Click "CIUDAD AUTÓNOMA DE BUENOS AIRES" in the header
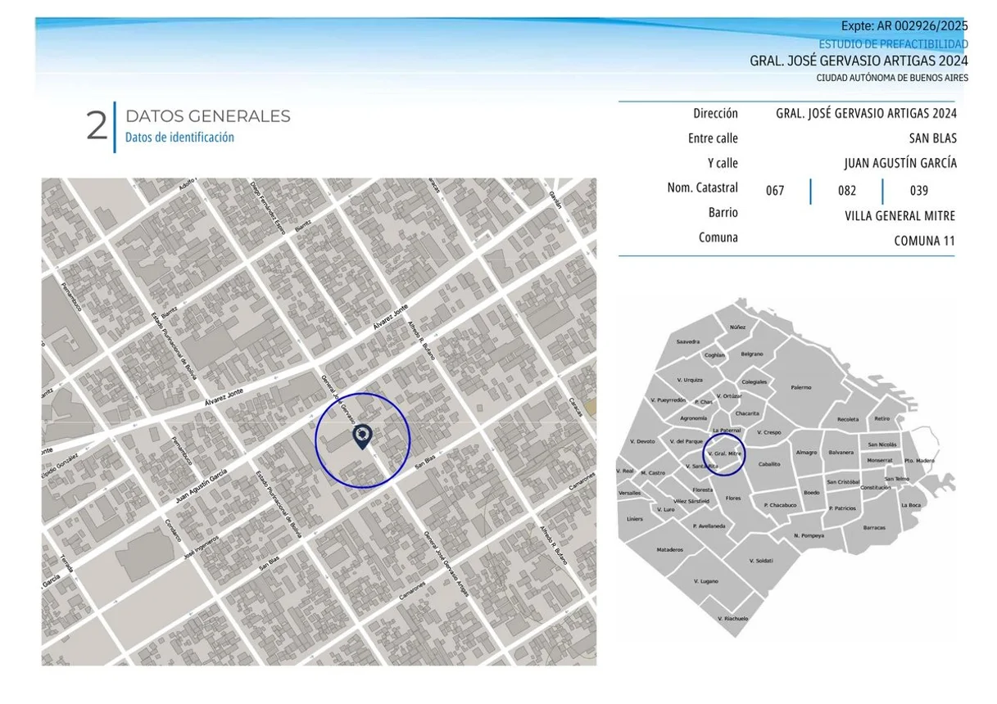The height and width of the screenshot is (704, 997). coord(892,78)
